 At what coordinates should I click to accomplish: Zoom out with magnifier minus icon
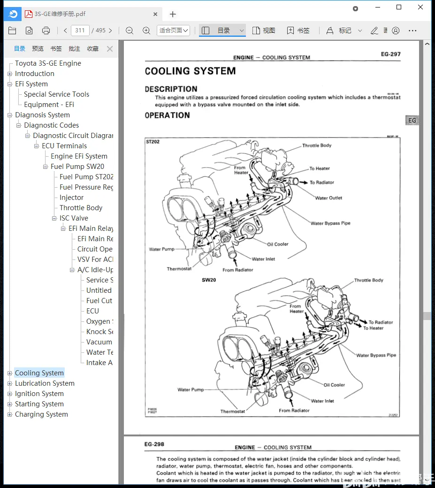point(130,30)
